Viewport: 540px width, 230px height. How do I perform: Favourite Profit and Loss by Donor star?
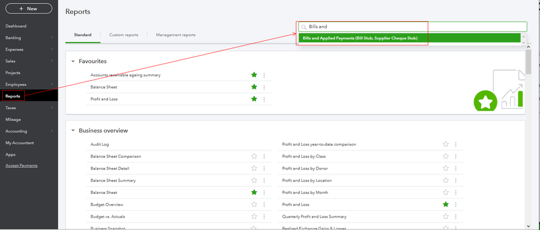point(445,168)
